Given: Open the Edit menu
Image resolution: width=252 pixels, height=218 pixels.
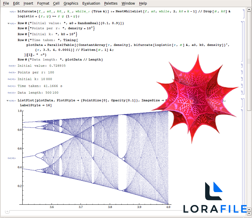Looking at the screenshot, I should pos(16,3).
